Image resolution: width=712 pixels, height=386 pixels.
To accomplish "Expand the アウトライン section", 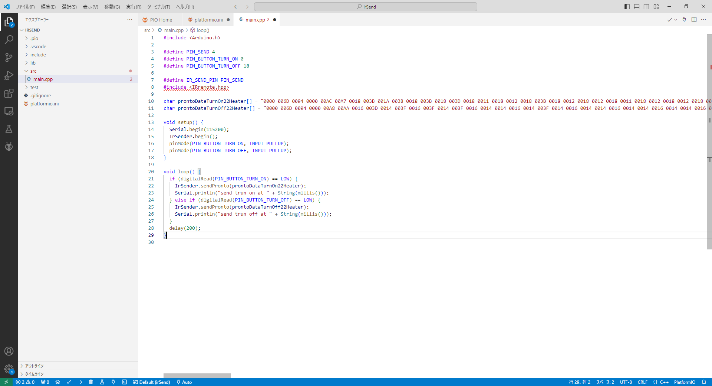I will (x=34, y=366).
